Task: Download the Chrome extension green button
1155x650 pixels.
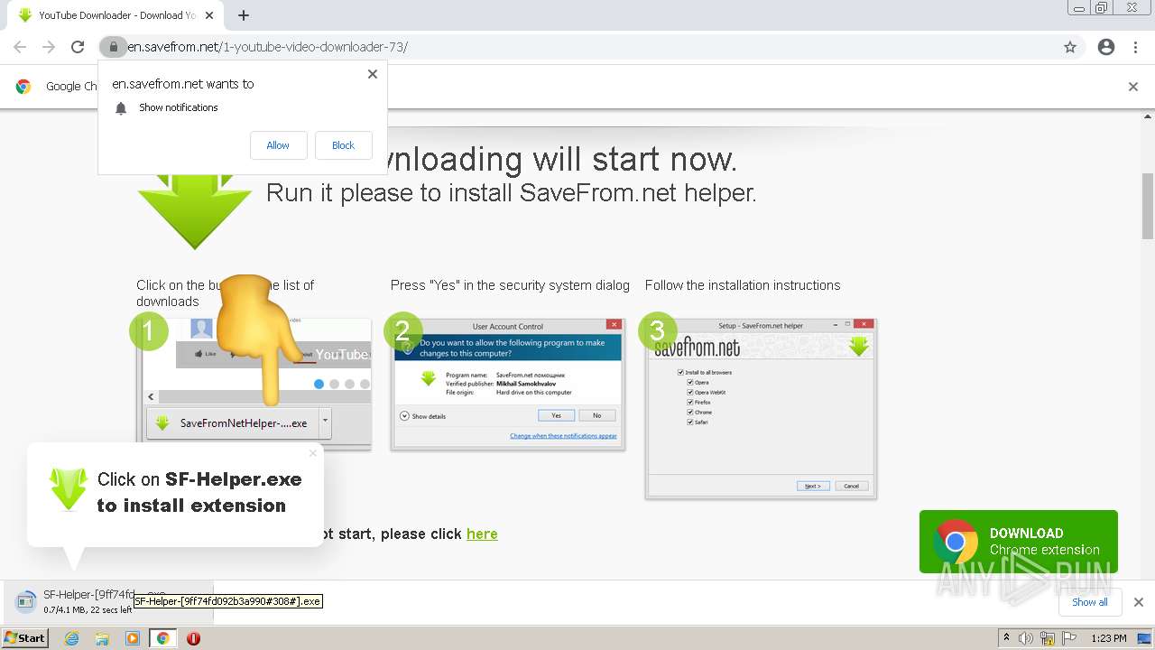Action: (x=1018, y=542)
